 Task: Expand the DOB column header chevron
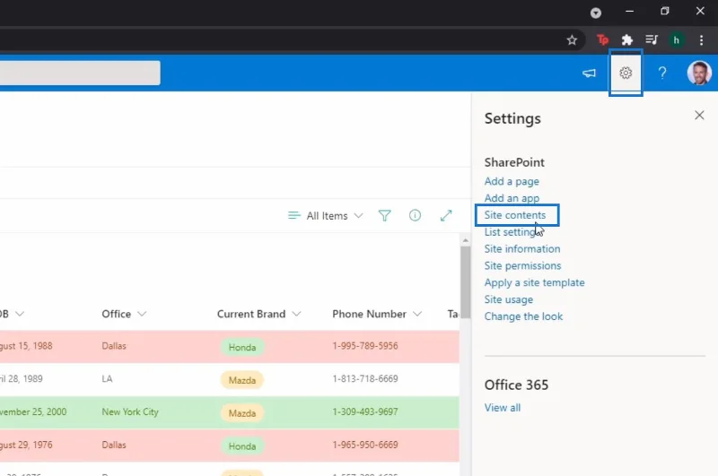pyautogui.click(x=20, y=314)
